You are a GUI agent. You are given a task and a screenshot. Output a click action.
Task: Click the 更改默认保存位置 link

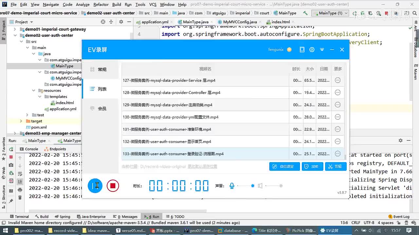point(202,166)
